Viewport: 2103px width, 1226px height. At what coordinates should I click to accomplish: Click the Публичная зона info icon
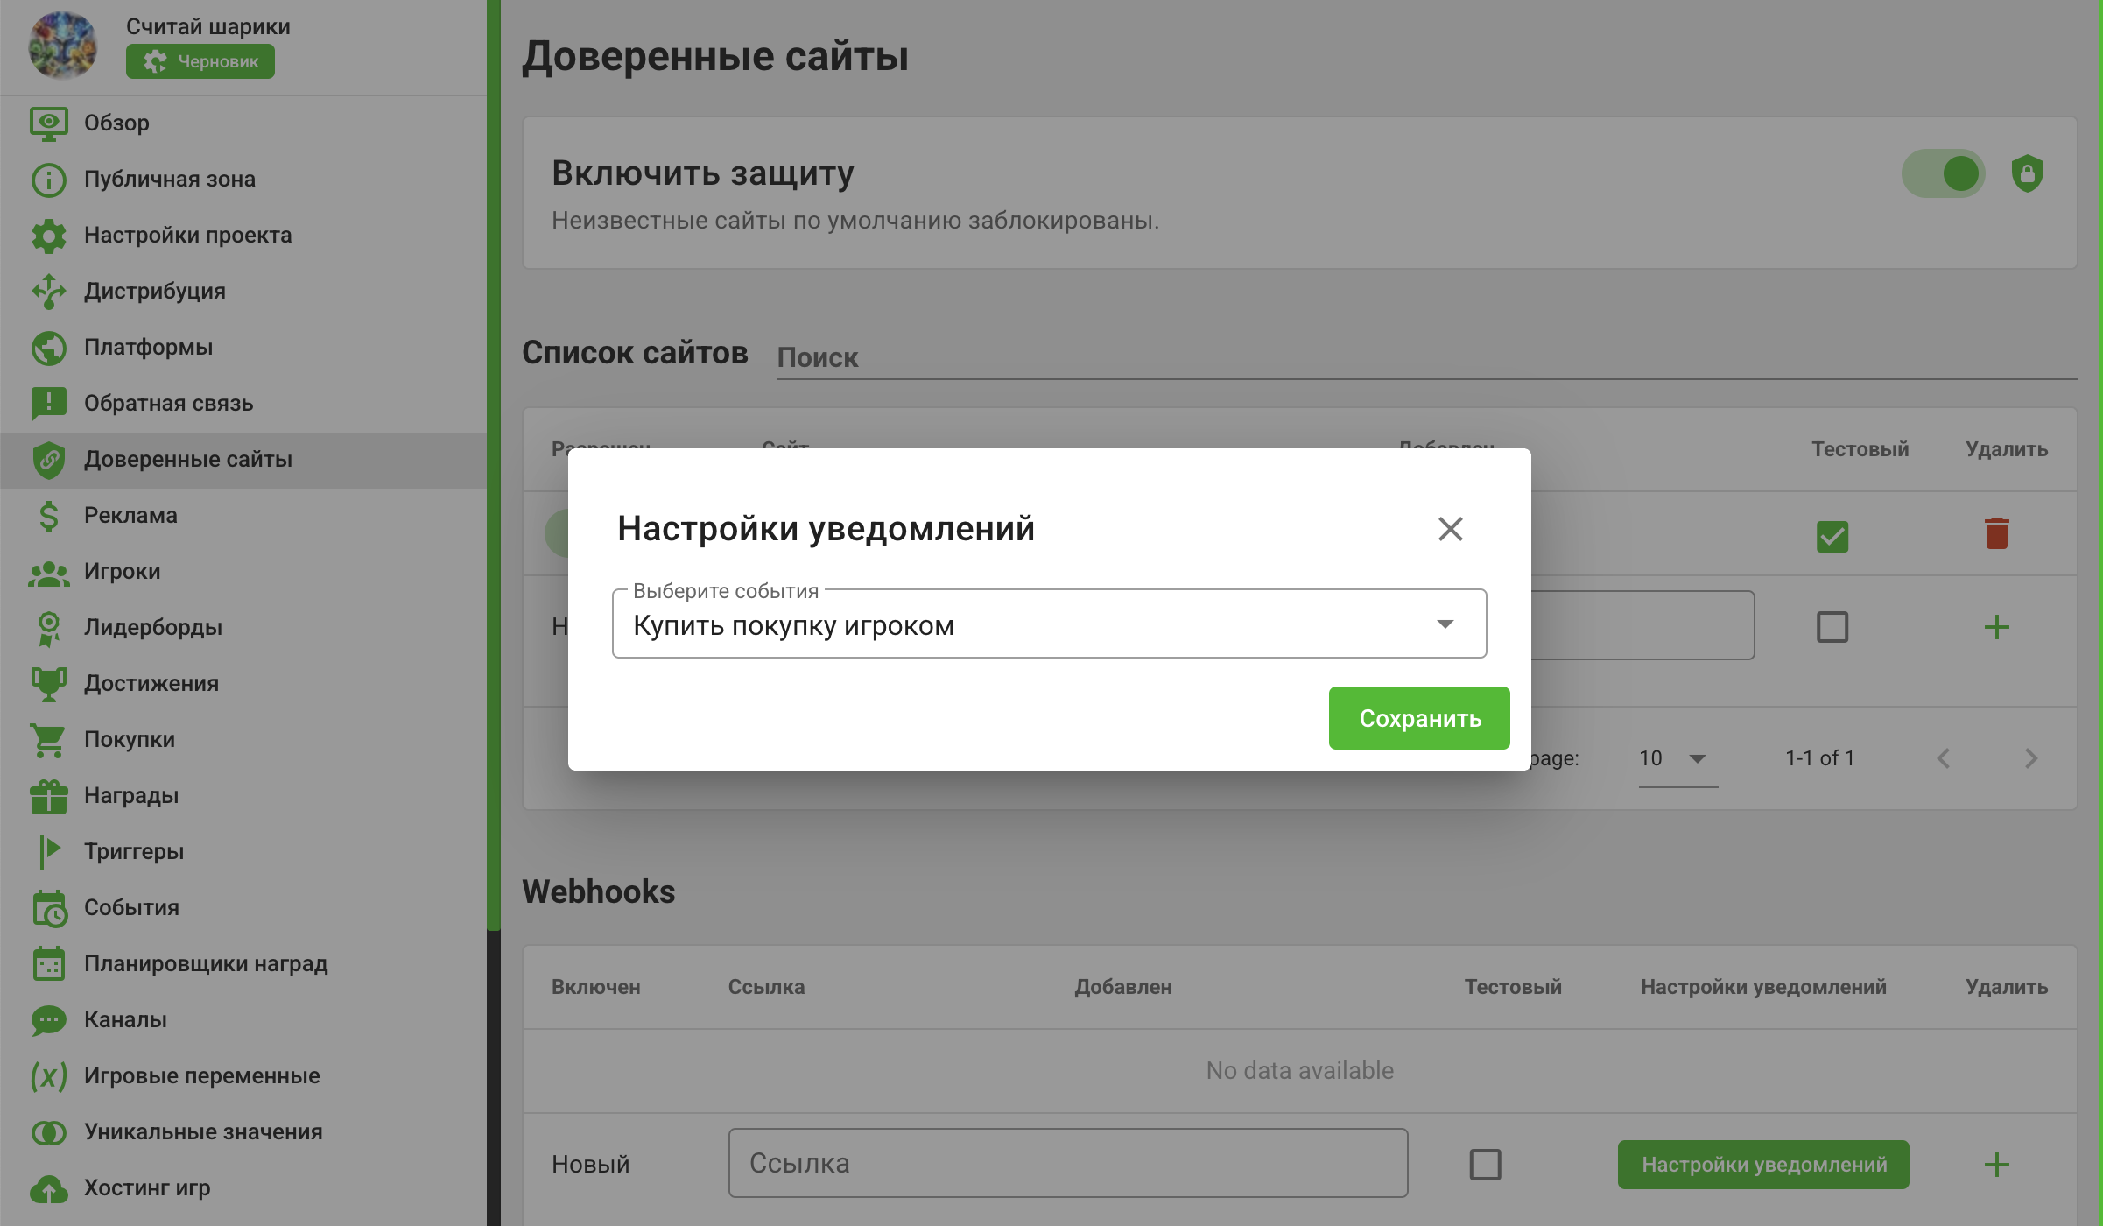click(48, 180)
